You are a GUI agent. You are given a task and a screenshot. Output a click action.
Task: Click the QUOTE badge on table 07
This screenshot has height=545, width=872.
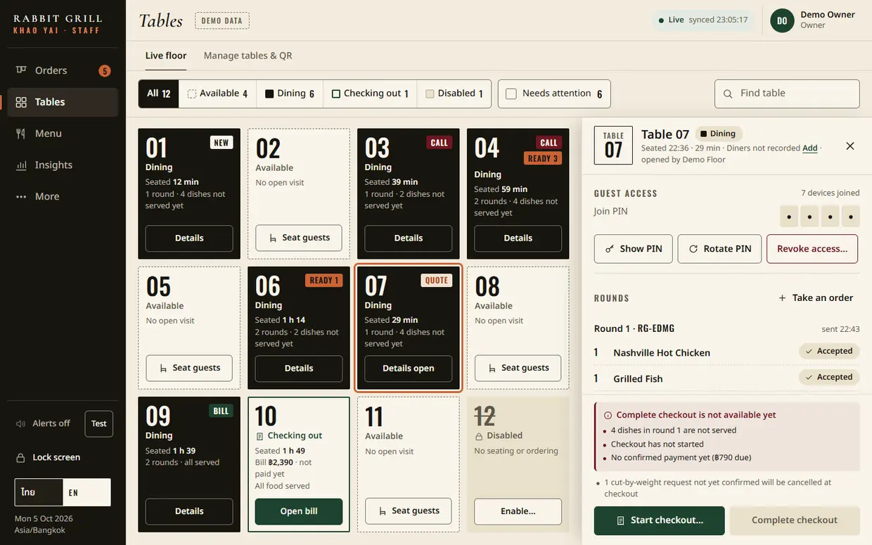437,281
